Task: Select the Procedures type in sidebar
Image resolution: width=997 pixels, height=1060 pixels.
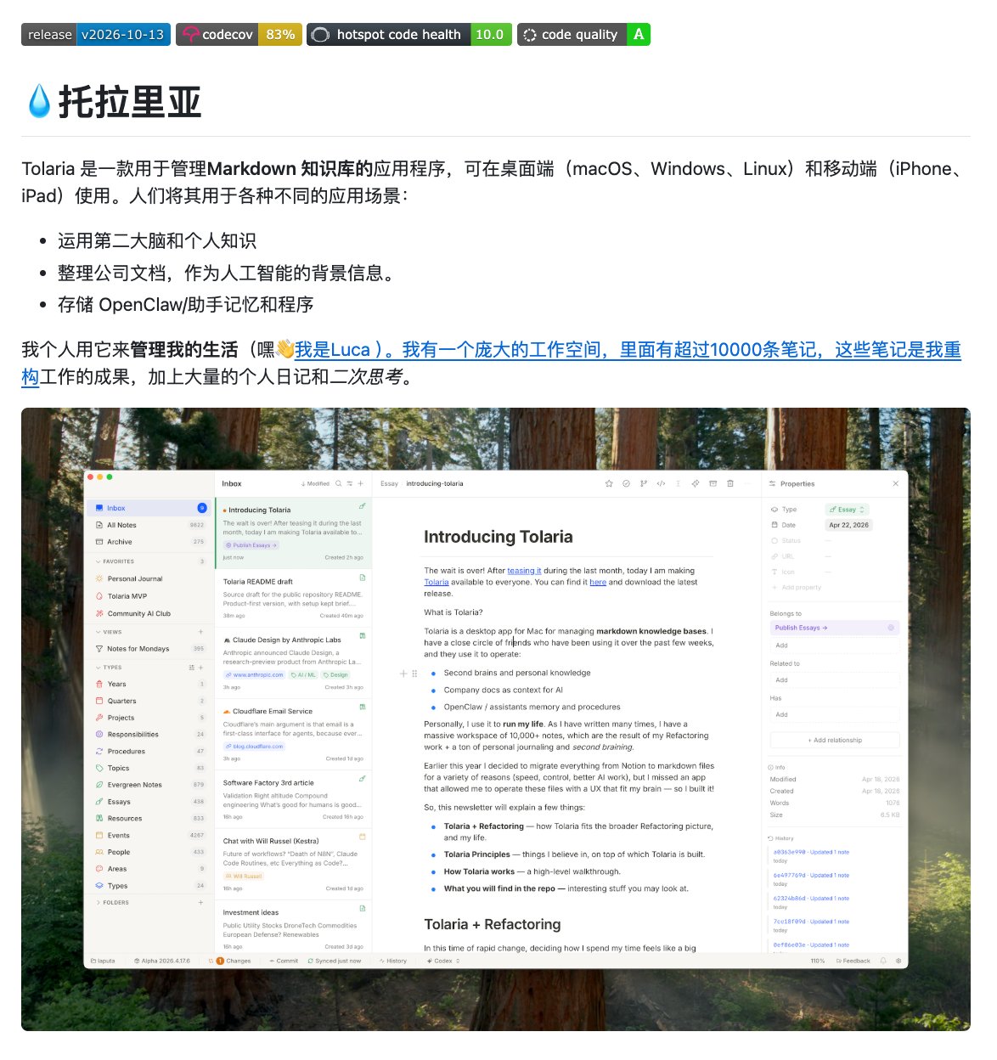Action: (x=149, y=751)
